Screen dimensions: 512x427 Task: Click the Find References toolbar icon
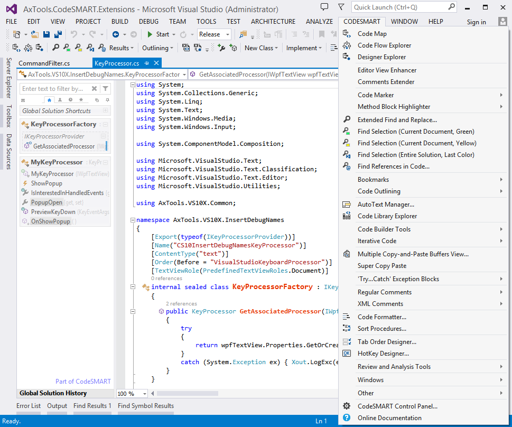(102, 48)
